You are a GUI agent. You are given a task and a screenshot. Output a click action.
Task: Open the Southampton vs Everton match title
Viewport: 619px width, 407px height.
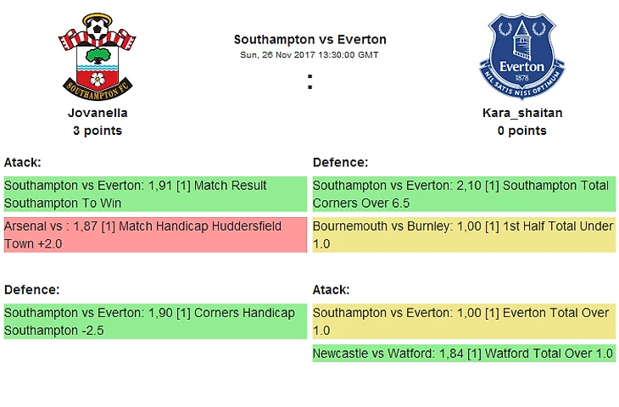click(x=309, y=39)
